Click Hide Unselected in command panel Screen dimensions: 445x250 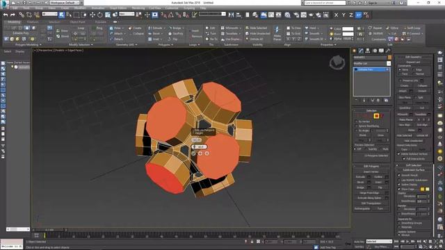(x=414, y=140)
